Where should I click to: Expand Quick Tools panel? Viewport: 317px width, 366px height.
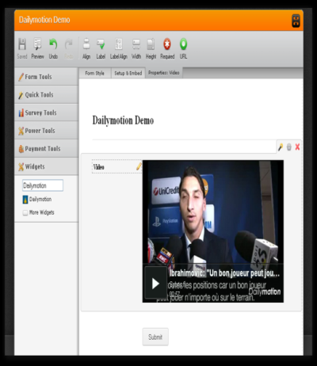click(46, 95)
